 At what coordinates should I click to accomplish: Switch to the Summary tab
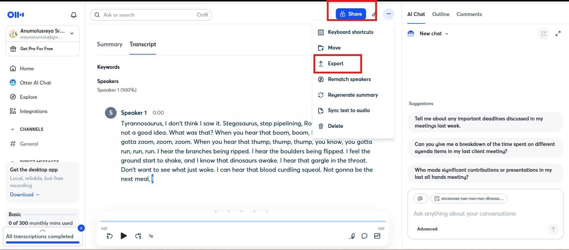click(x=109, y=44)
